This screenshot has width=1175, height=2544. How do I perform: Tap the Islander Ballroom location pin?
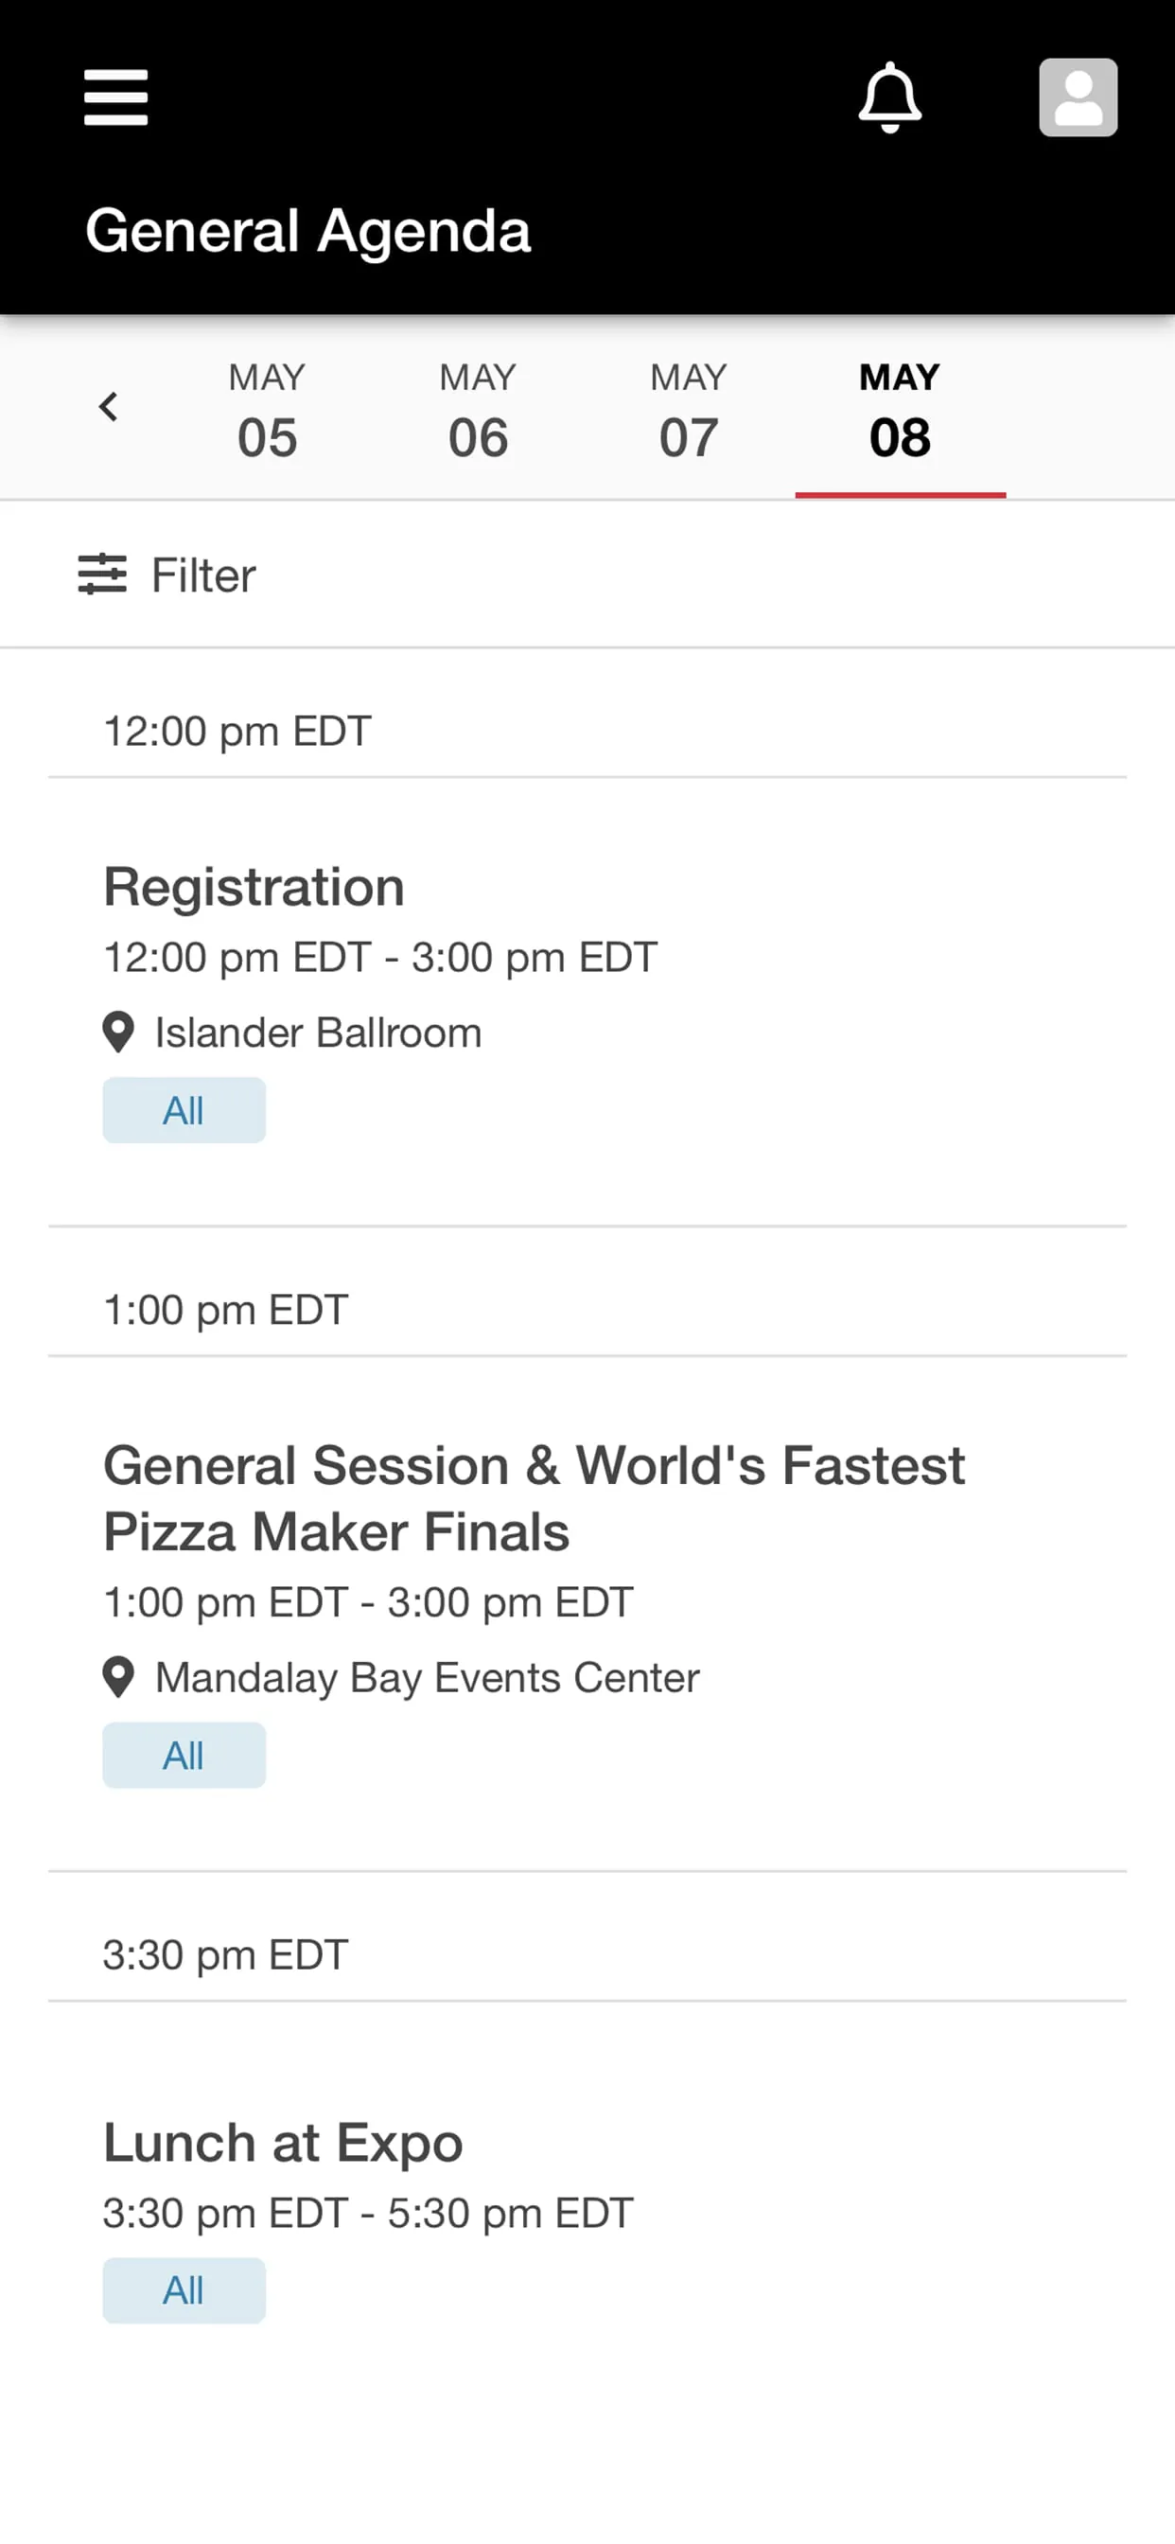click(118, 1033)
